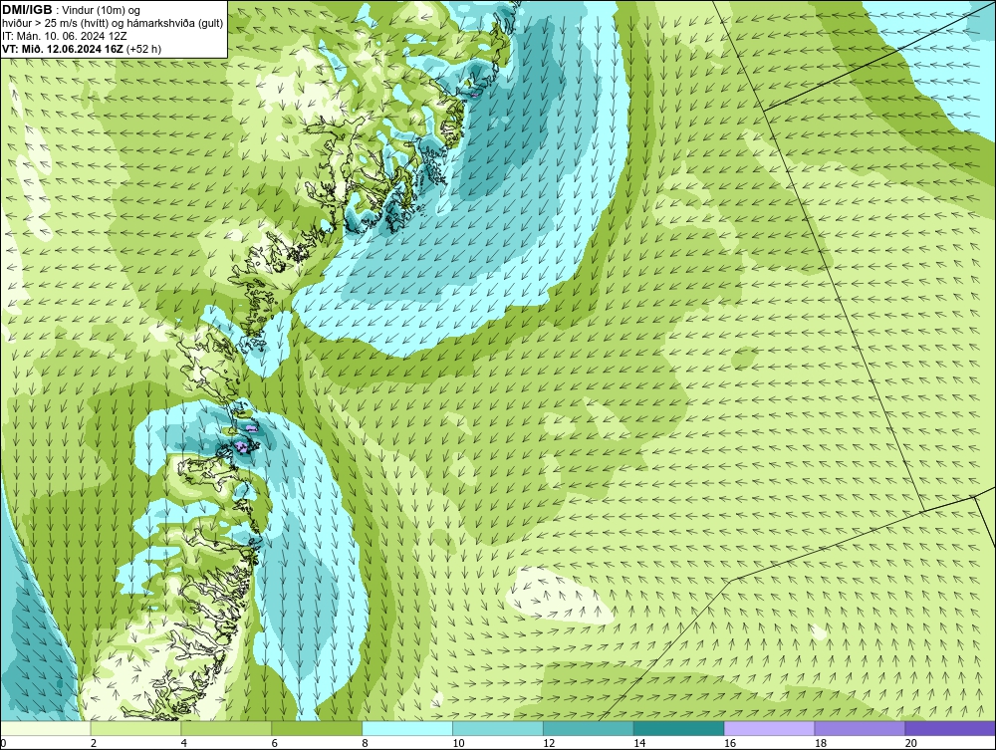Click the 'VT: Mið. 12.06.2024 16Z' line

pos(82,49)
